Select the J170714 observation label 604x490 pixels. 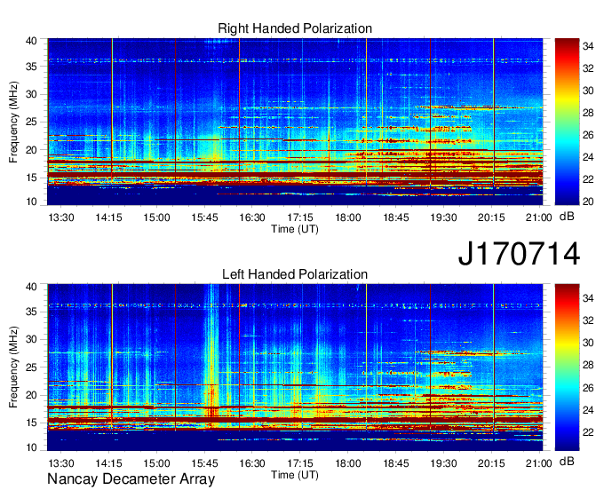click(x=519, y=254)
